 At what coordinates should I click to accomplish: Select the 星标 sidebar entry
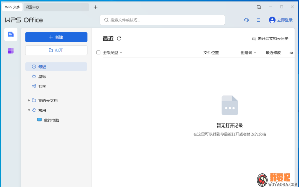pos(42,76)
